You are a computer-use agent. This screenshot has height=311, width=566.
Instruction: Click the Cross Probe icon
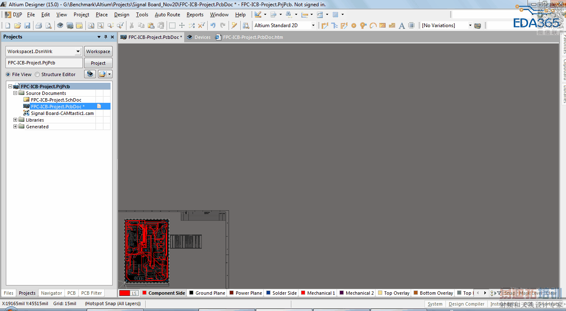pos(234,25)
